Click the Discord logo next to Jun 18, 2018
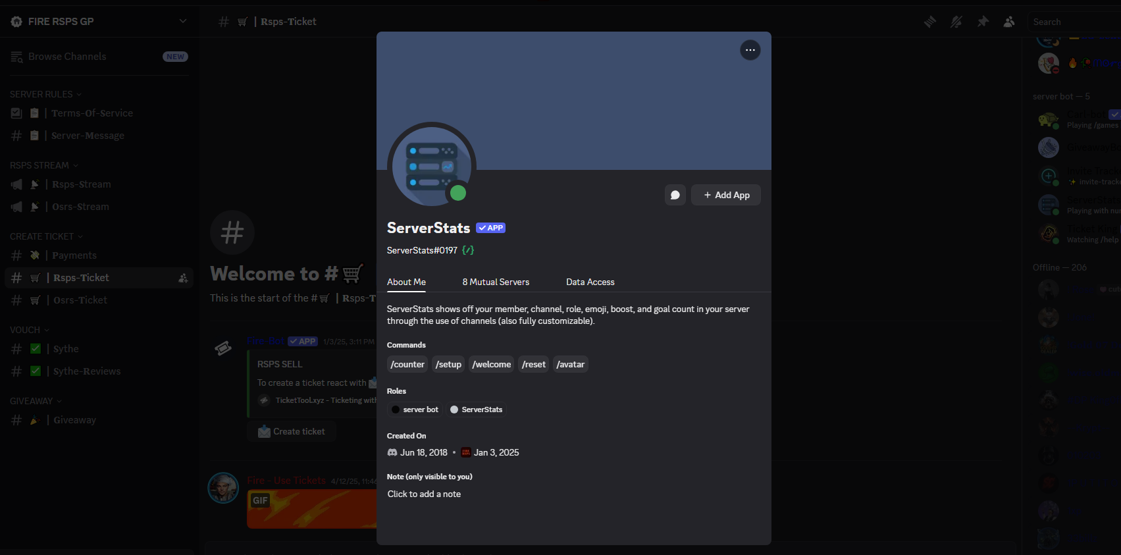This screenshot has height=555, width=1121. pos(392,452)
